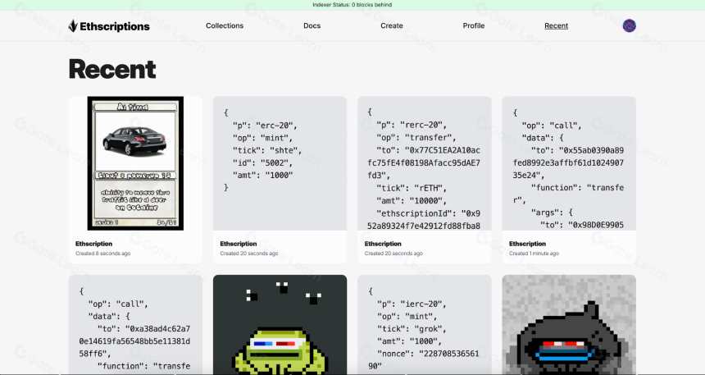Open the rETH transfer JSON card
The image size is (705, 375).
click(x=425, y=163)
